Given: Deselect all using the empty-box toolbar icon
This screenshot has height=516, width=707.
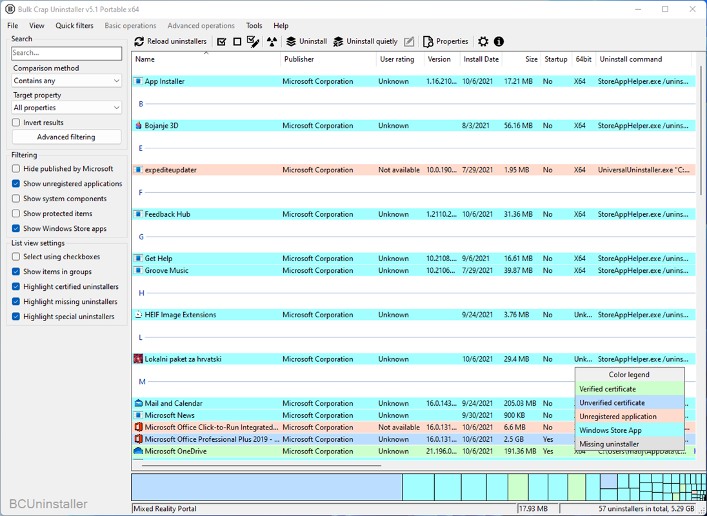Looking at the screenshot, I should (x=237, y=41).
